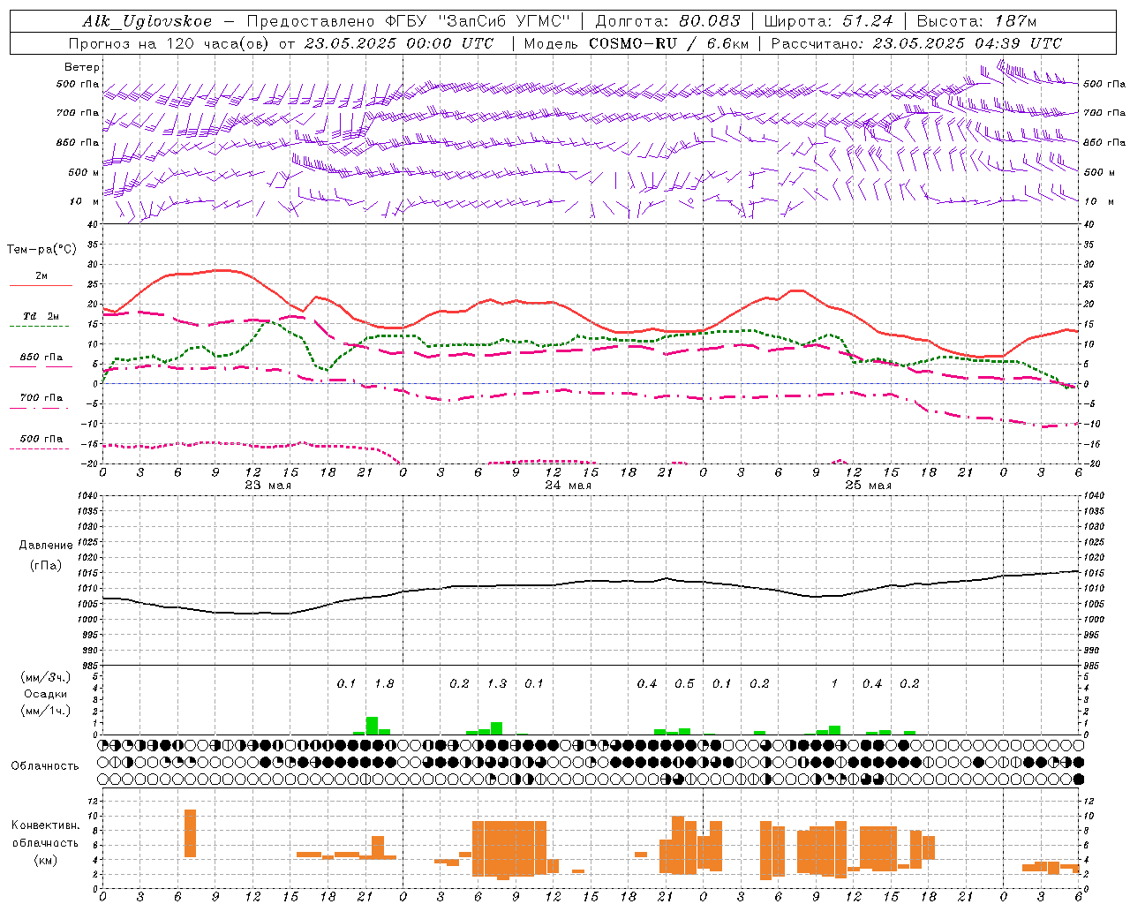Click the 10 м wind level label on left
1130x904 pixels.
(x=84, y=201)
